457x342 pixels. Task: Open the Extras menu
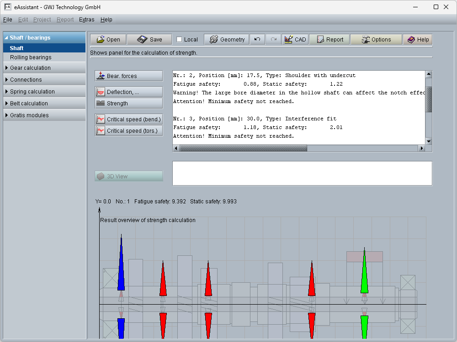(x=86, y=20)
